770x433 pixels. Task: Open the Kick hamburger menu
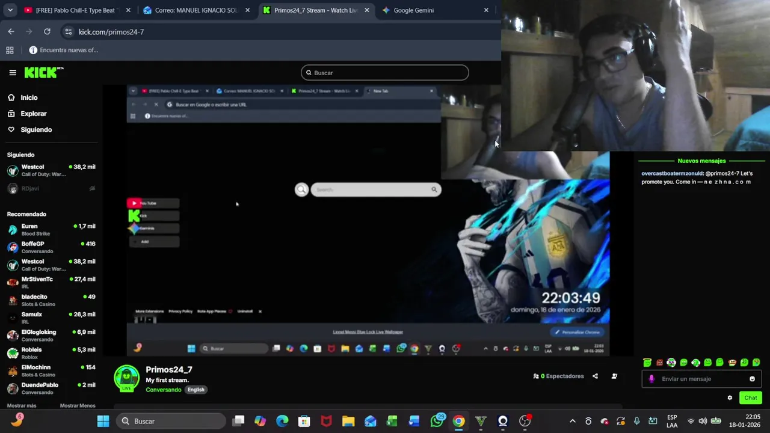(x=13, y=73)
